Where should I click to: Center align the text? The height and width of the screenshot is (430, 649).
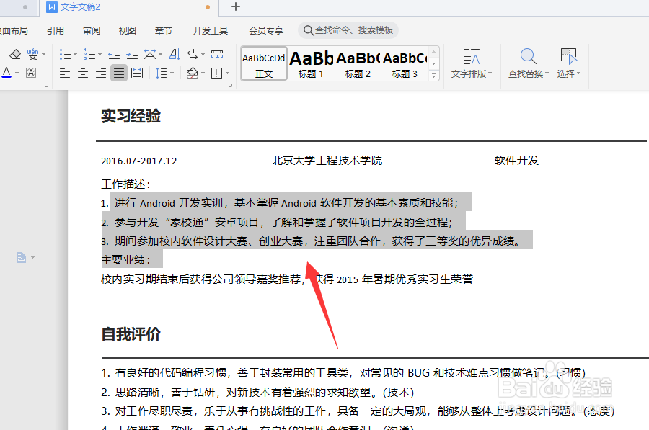coord(83,73)
